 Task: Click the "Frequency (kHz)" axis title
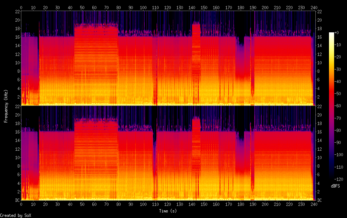pyautogui.click(x=6, y=106)
